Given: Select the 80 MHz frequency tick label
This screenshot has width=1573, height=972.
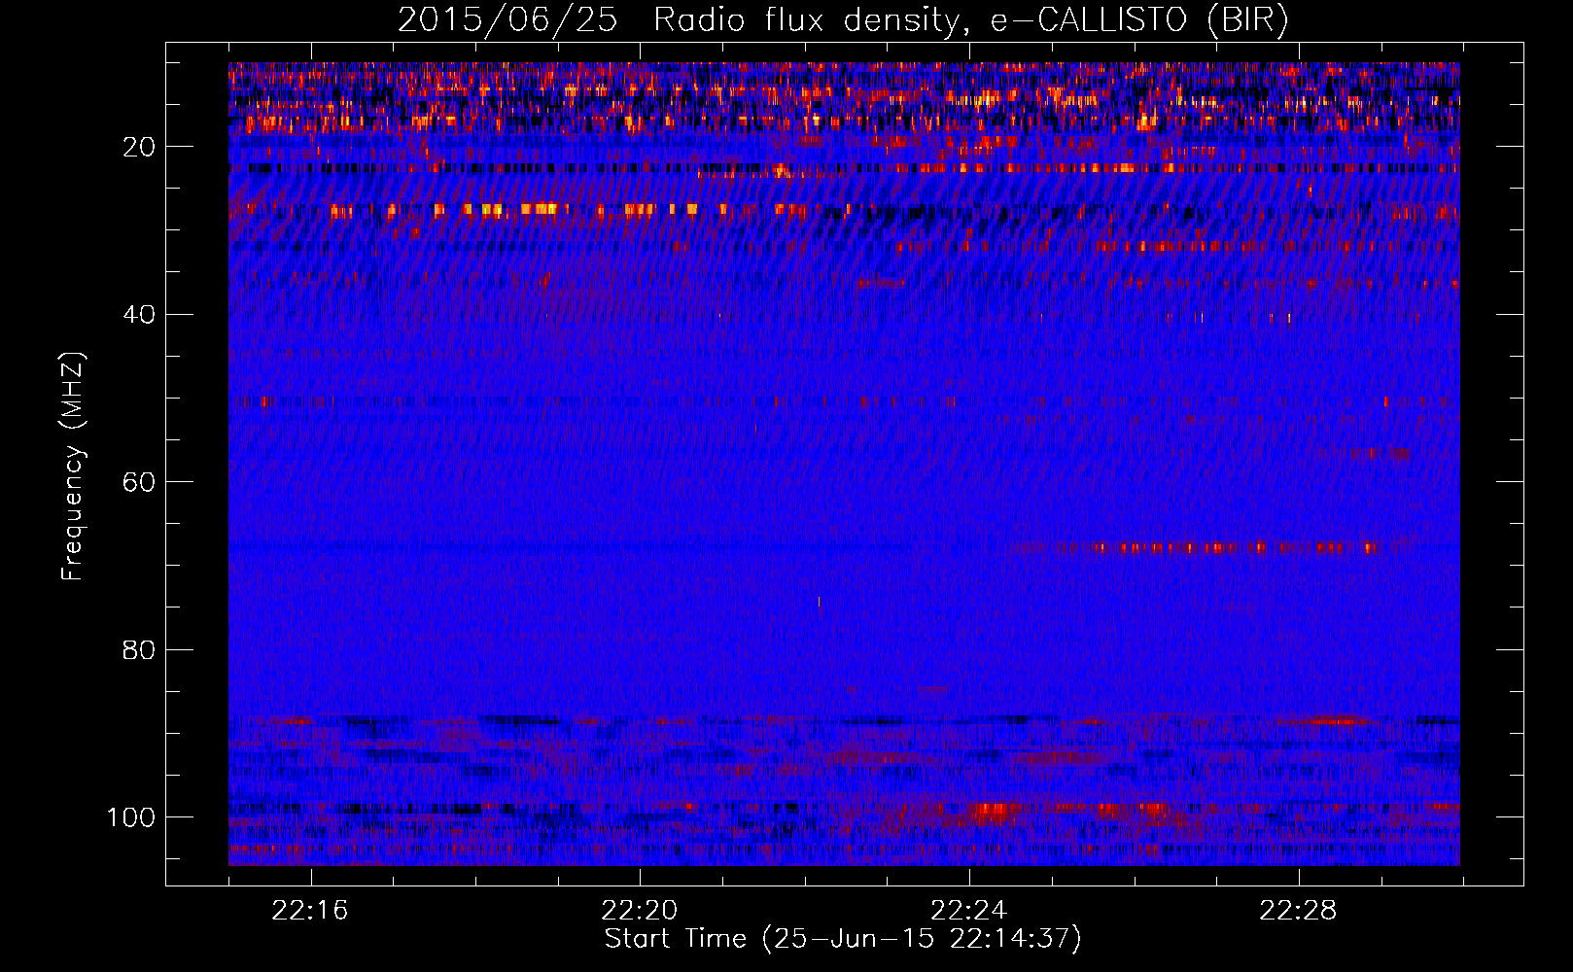Looking at the screenshot, I should [139, 649].
